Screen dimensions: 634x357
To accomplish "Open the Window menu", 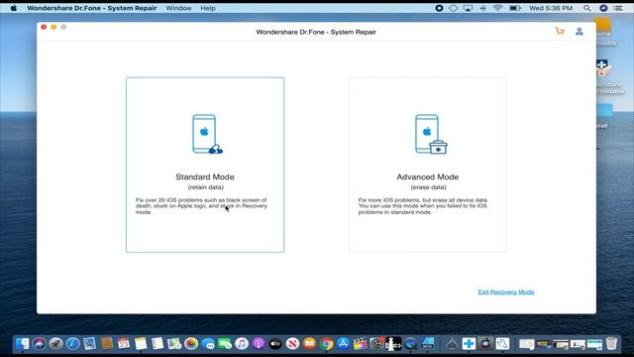I will [178, 8].
